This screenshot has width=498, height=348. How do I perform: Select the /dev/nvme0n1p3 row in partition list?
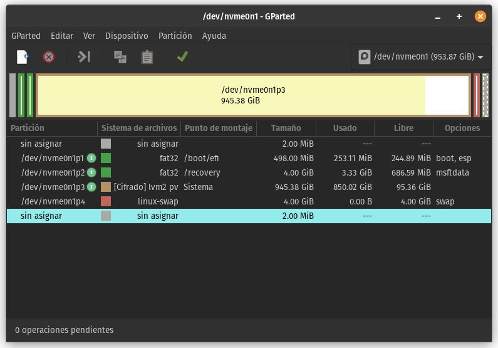click(x=249, y=187)
